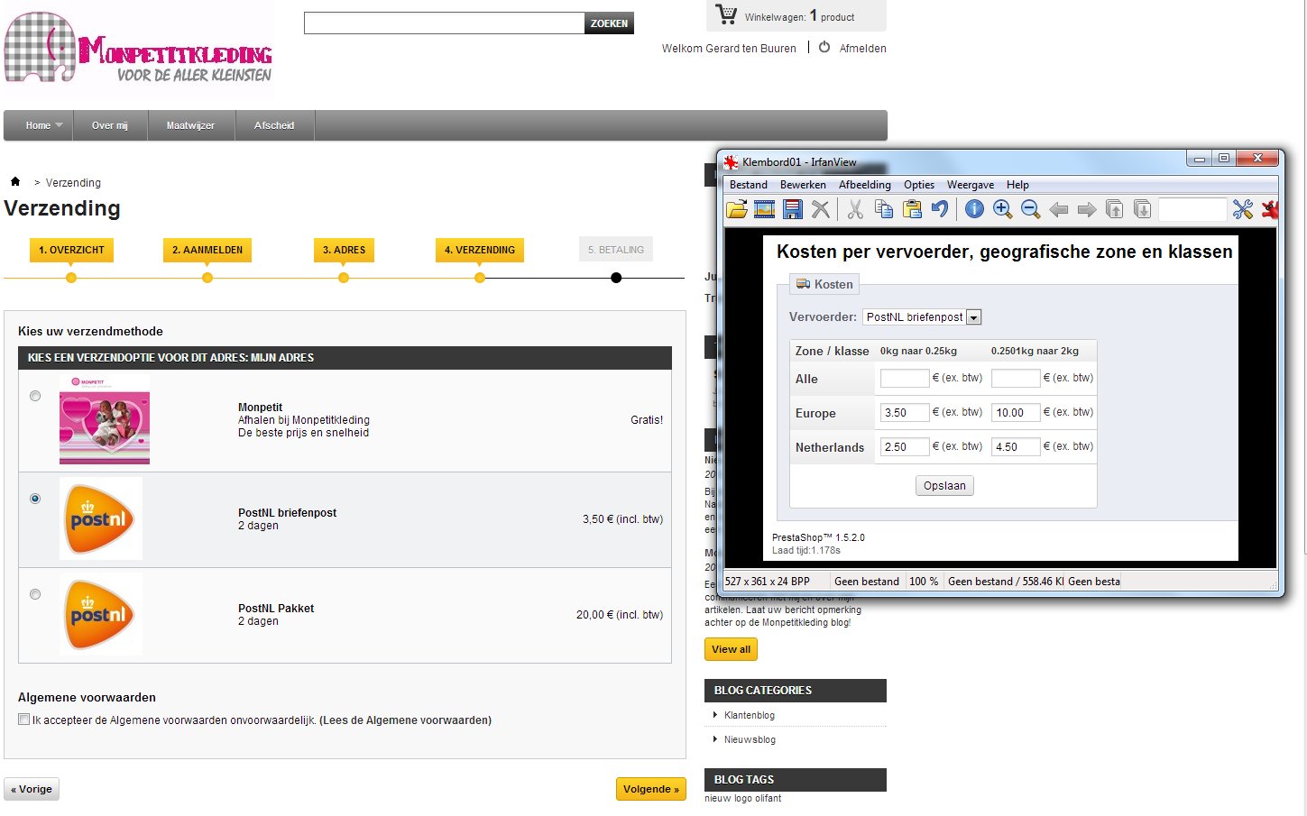Click the Vorige button
1307x816 pixels.
32,789
